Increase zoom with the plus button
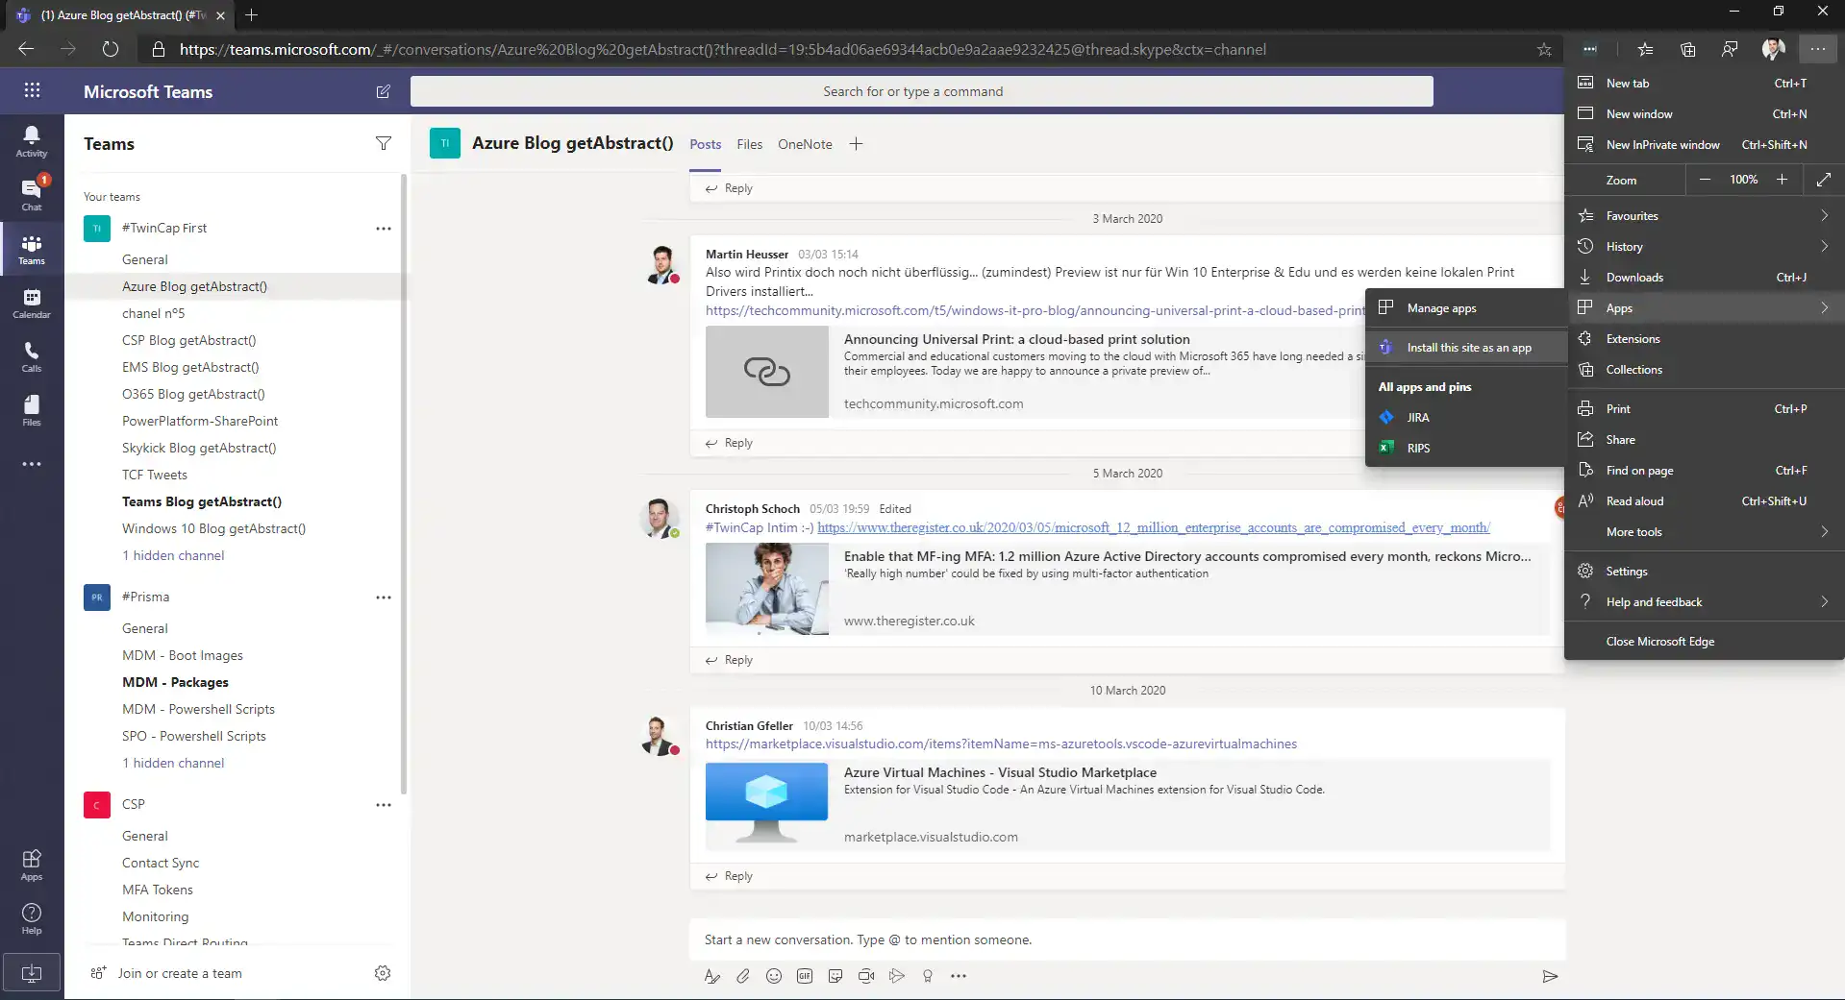Image resolution: width=1845 pixels, height=1000 pixels. click(1782, 180)
